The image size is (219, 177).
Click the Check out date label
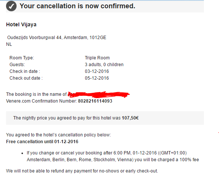pos(26,78)
